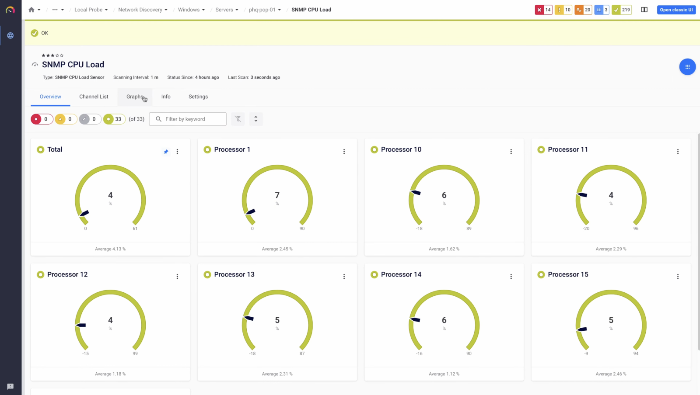
Task: Toggle the red down channels filter
Action: (42, 119)
